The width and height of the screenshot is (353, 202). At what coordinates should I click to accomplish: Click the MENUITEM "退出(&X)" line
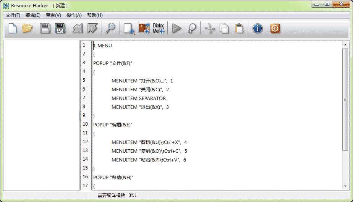(140, 107)
